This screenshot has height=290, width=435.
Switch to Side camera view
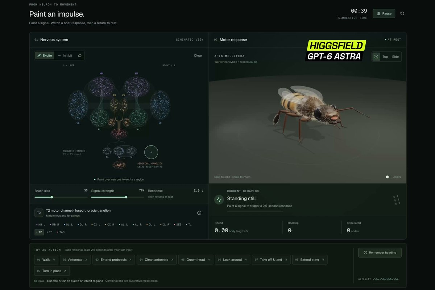point(395,57)
